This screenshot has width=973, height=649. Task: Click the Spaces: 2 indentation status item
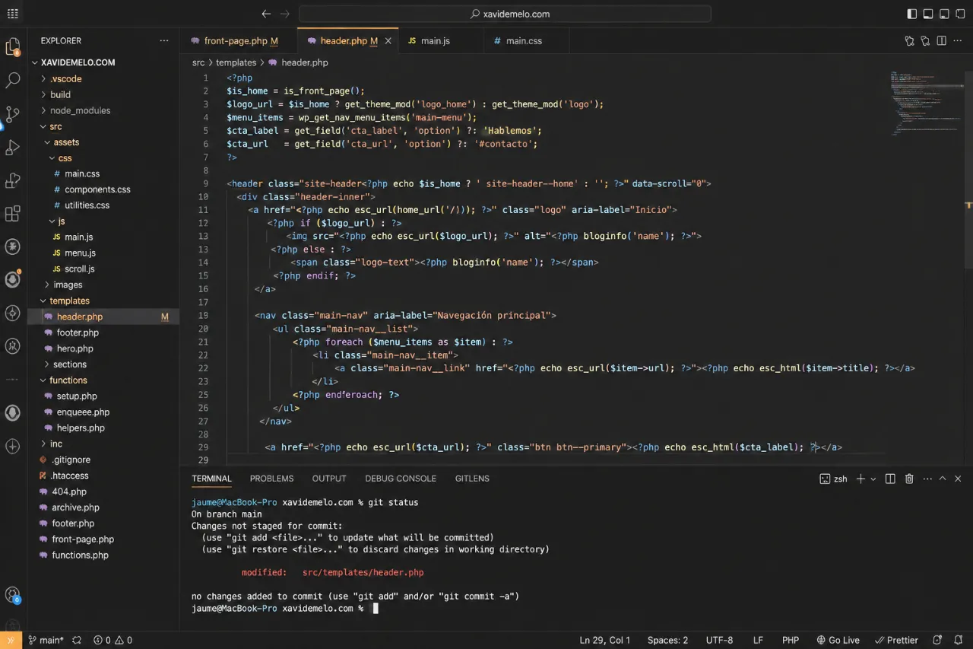(x=667, y=640)
